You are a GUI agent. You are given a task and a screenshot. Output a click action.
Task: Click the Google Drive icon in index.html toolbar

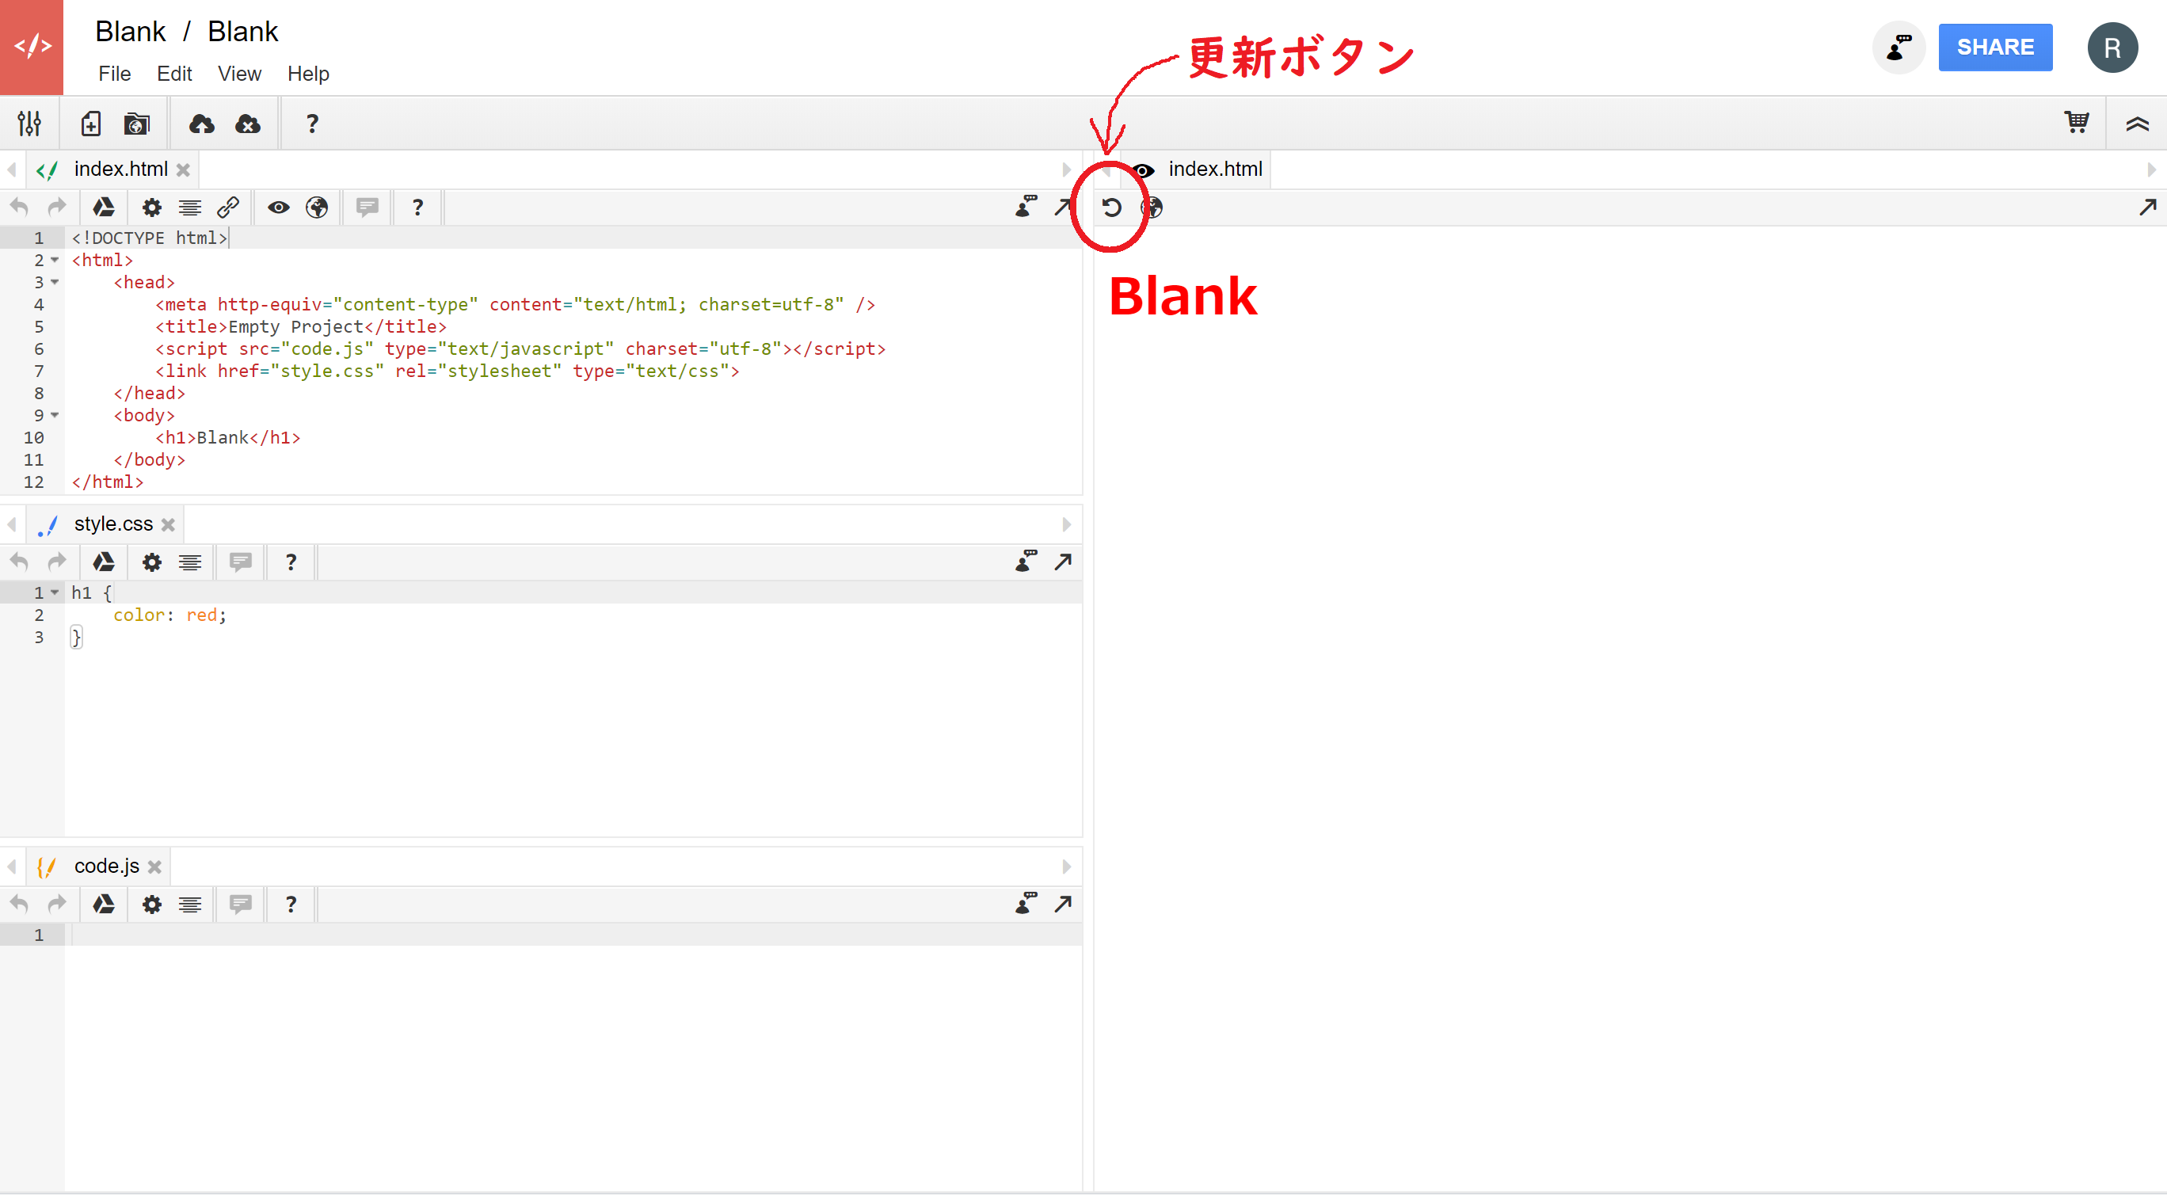104,207
